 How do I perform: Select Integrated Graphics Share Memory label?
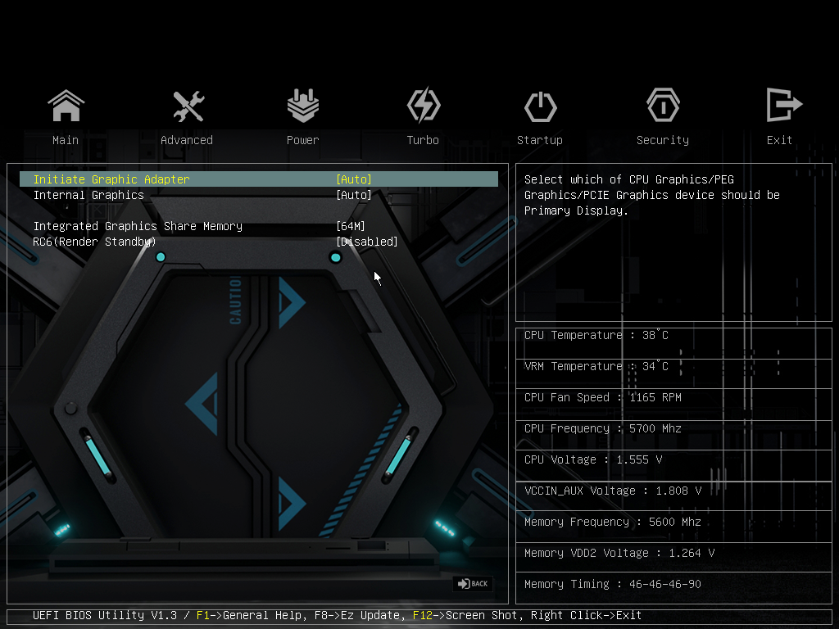[x=138, y=226]
